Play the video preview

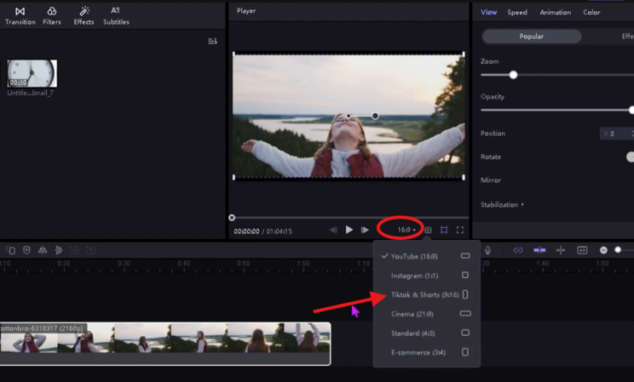pos(349,230)
